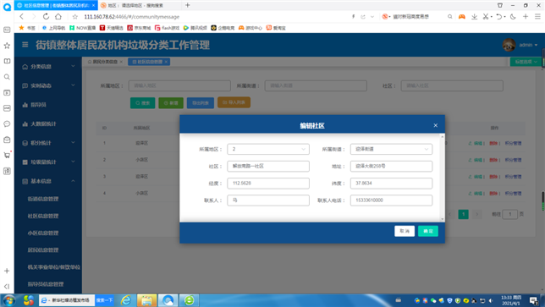The image size is (545, 307).
Task: Collapse the 基本信息 sidebar menu
Action: [48, 181]
